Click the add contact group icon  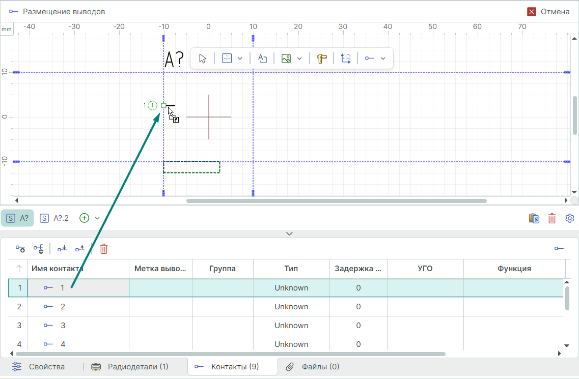[38, 249]
